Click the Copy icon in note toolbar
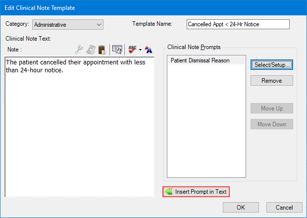307x218 pixels. 91,49
